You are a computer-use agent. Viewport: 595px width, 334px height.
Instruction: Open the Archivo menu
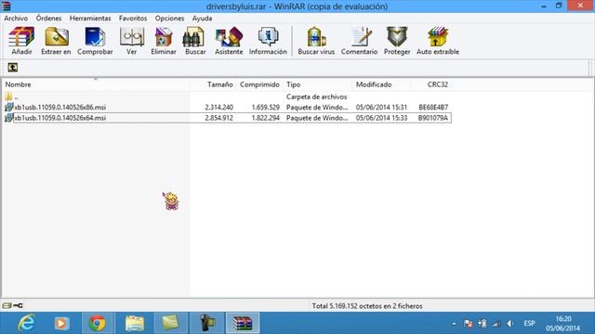coord(16,19)
